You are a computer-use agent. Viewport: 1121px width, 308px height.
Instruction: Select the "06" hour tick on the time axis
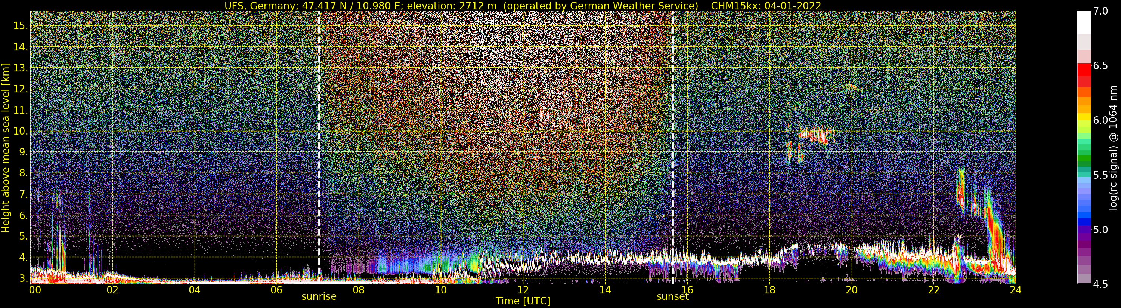tap(276, 290)
